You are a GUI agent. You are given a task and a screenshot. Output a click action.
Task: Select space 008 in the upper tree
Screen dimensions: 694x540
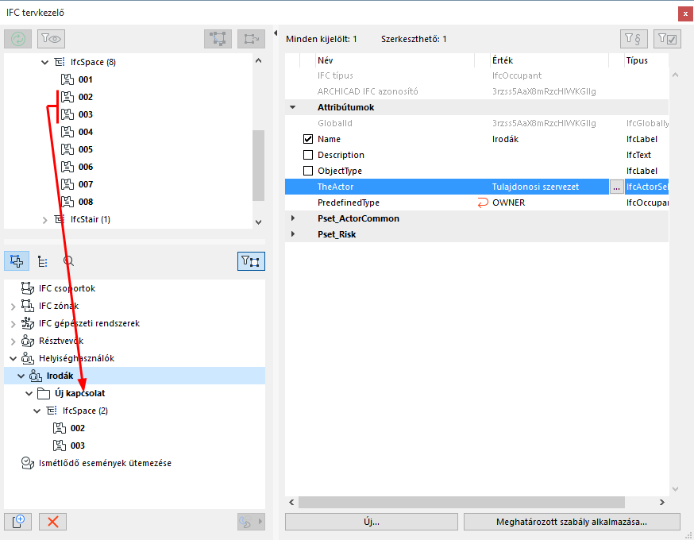(86, 202)
